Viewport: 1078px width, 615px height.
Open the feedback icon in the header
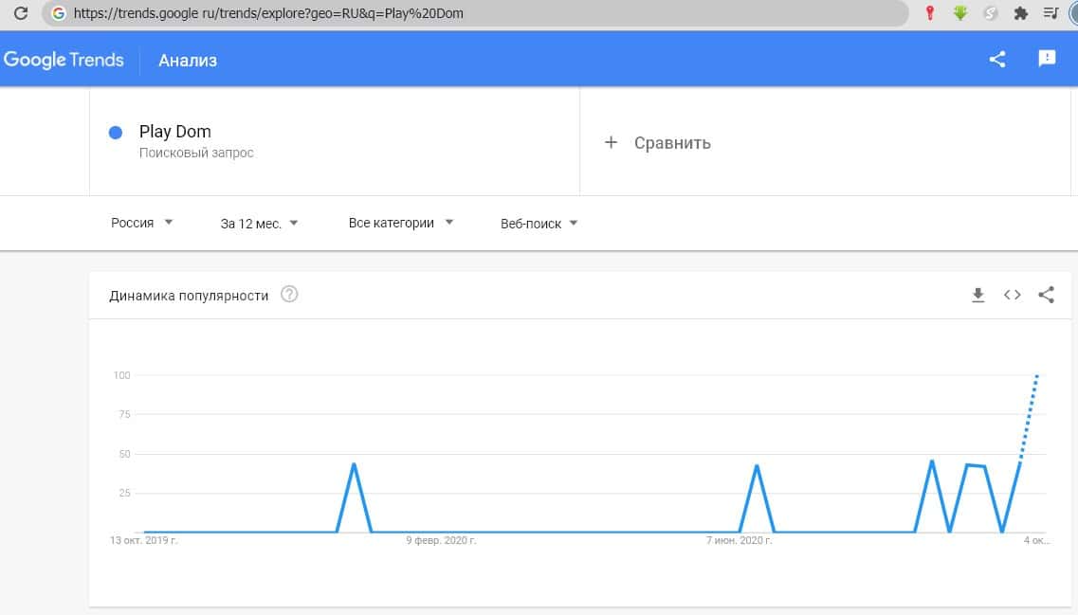point(1047,59)
